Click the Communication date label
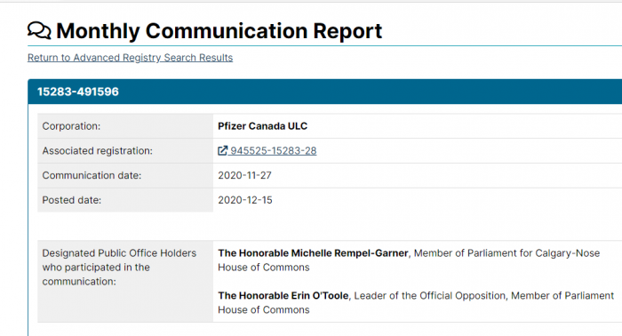Viewport: 622px width, 336px height. pyautogui.click(x=92, y=175)
